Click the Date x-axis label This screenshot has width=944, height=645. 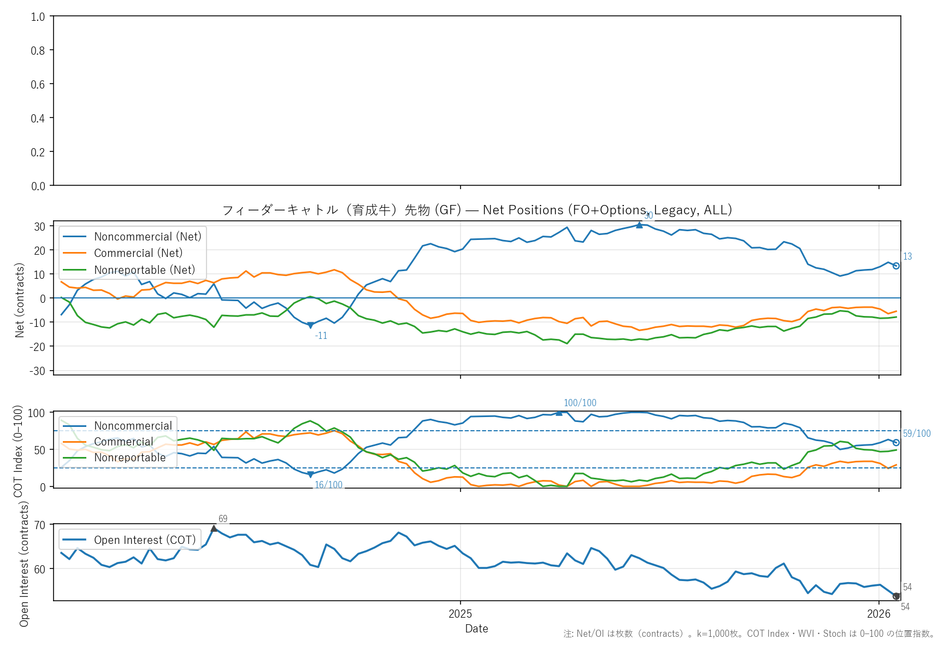(x=476, y=629)
